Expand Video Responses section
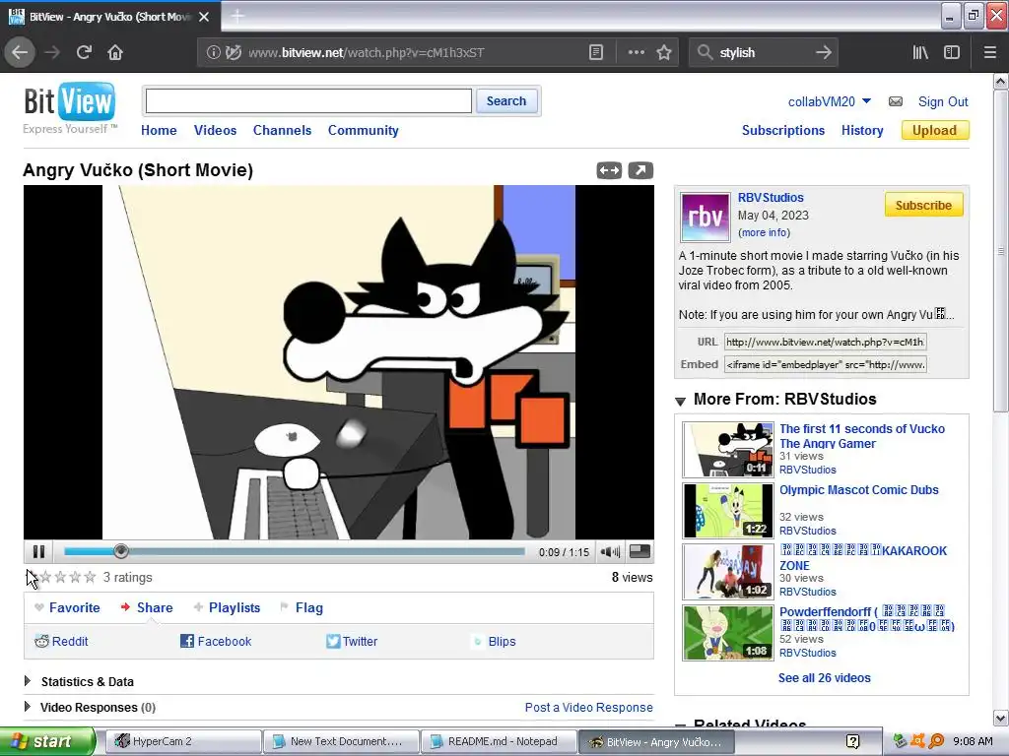1009x756 pixels. point(27,707)
